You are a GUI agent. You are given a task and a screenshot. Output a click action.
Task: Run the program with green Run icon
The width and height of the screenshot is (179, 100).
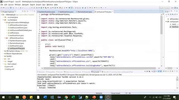click(x=41, y=8)
